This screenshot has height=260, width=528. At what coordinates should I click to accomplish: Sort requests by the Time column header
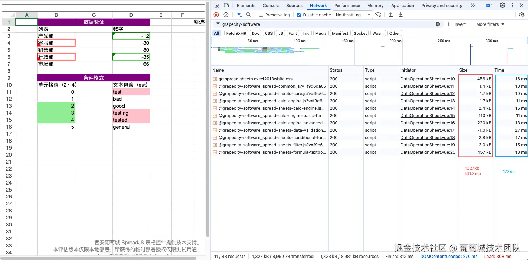click(x=511, y=70)
